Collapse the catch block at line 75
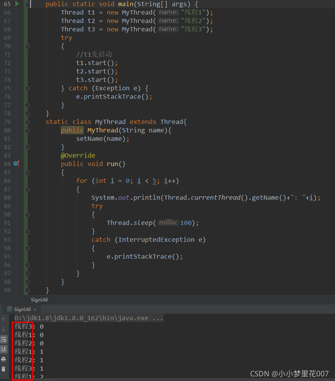Screen dimensions: 335x381 pos(28,88)
